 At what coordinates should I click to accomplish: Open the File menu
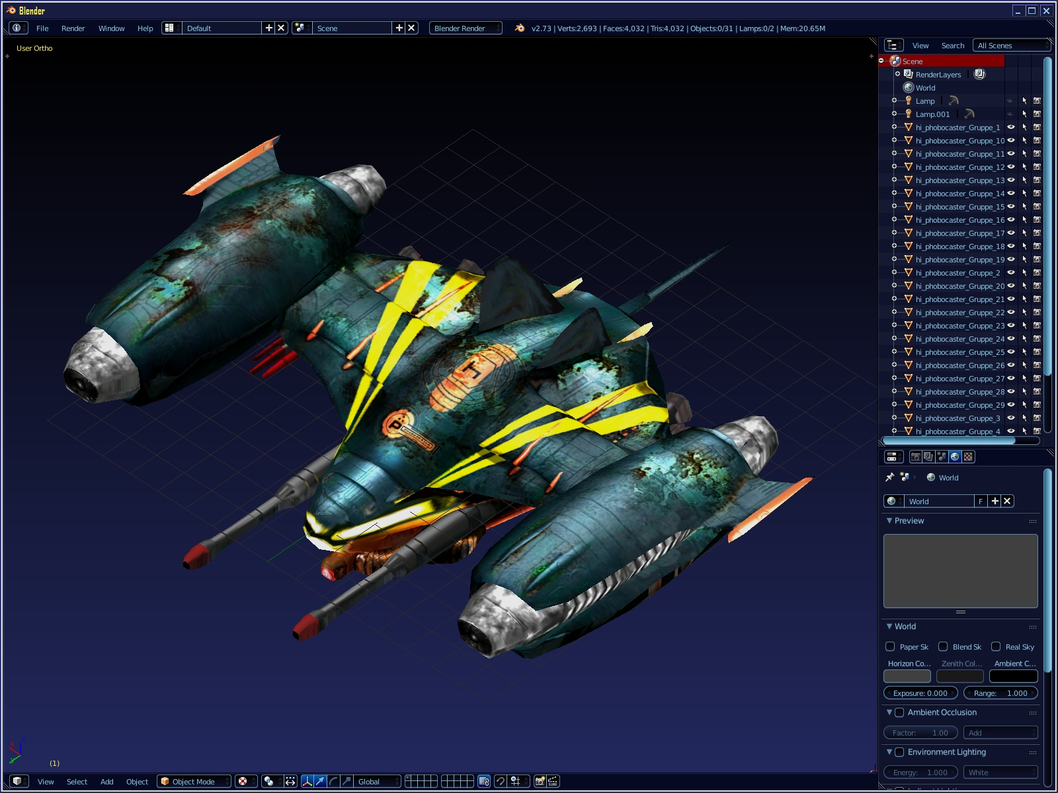coord(42,28)
